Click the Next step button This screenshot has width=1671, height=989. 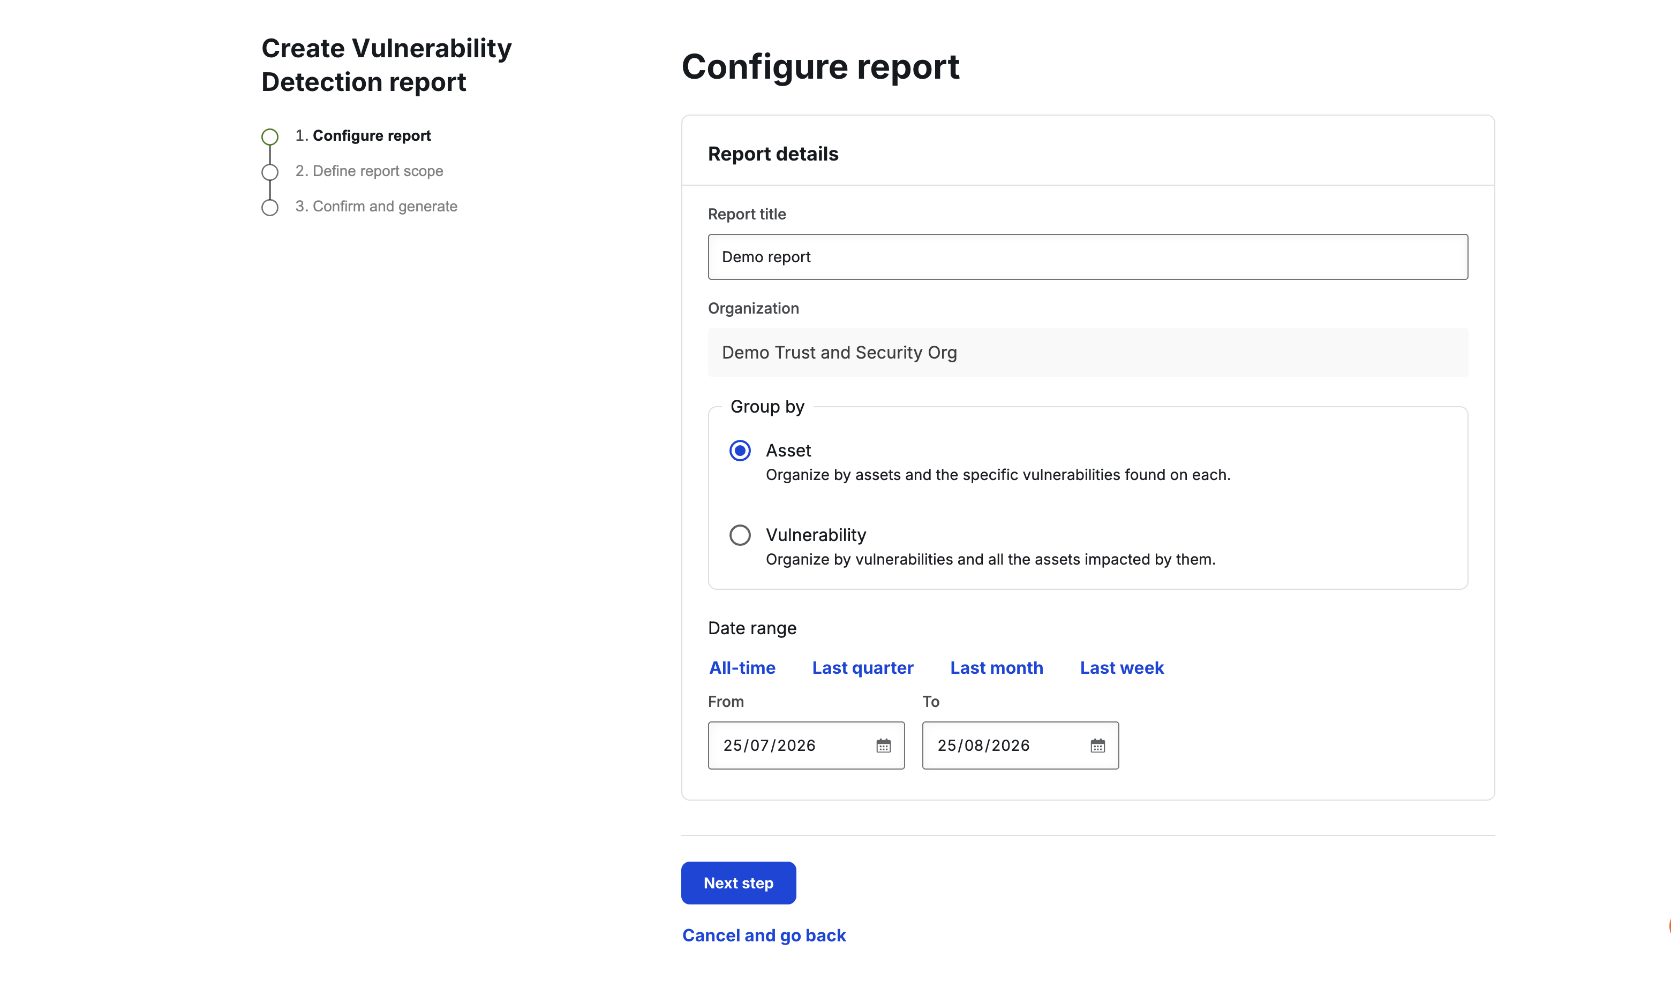click(x=738, y=883)
